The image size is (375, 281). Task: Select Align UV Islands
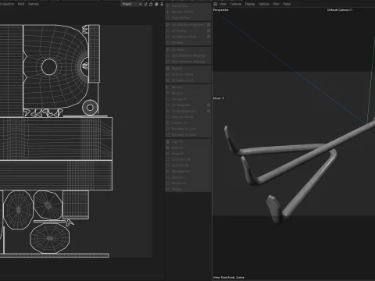[187, 117]
